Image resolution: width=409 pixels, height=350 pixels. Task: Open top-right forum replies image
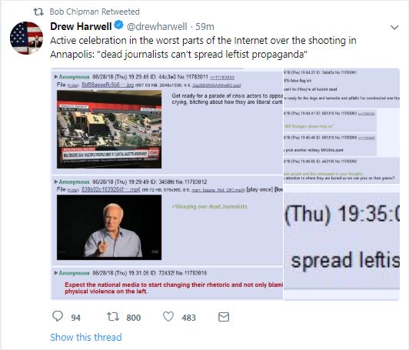(x=341, y=126)
